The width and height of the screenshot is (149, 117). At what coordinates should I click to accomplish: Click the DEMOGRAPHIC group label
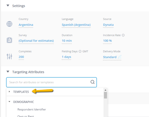click(24, 102)
